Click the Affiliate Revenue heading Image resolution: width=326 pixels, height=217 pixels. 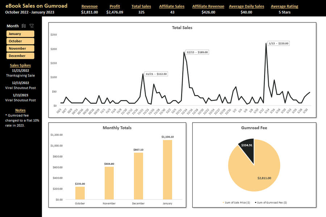pyautogui.click(x=208, y=7)
